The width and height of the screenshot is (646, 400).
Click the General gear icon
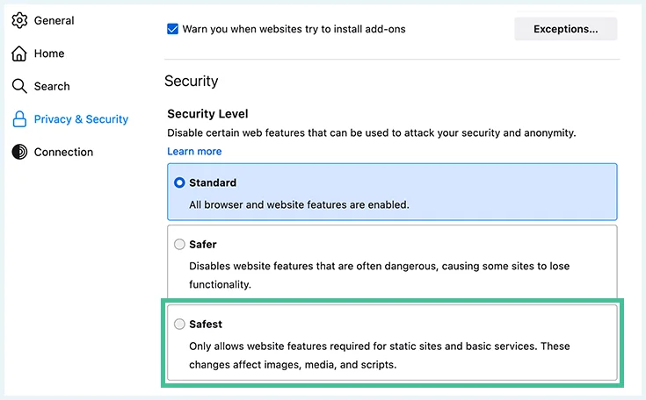[19, 20]
